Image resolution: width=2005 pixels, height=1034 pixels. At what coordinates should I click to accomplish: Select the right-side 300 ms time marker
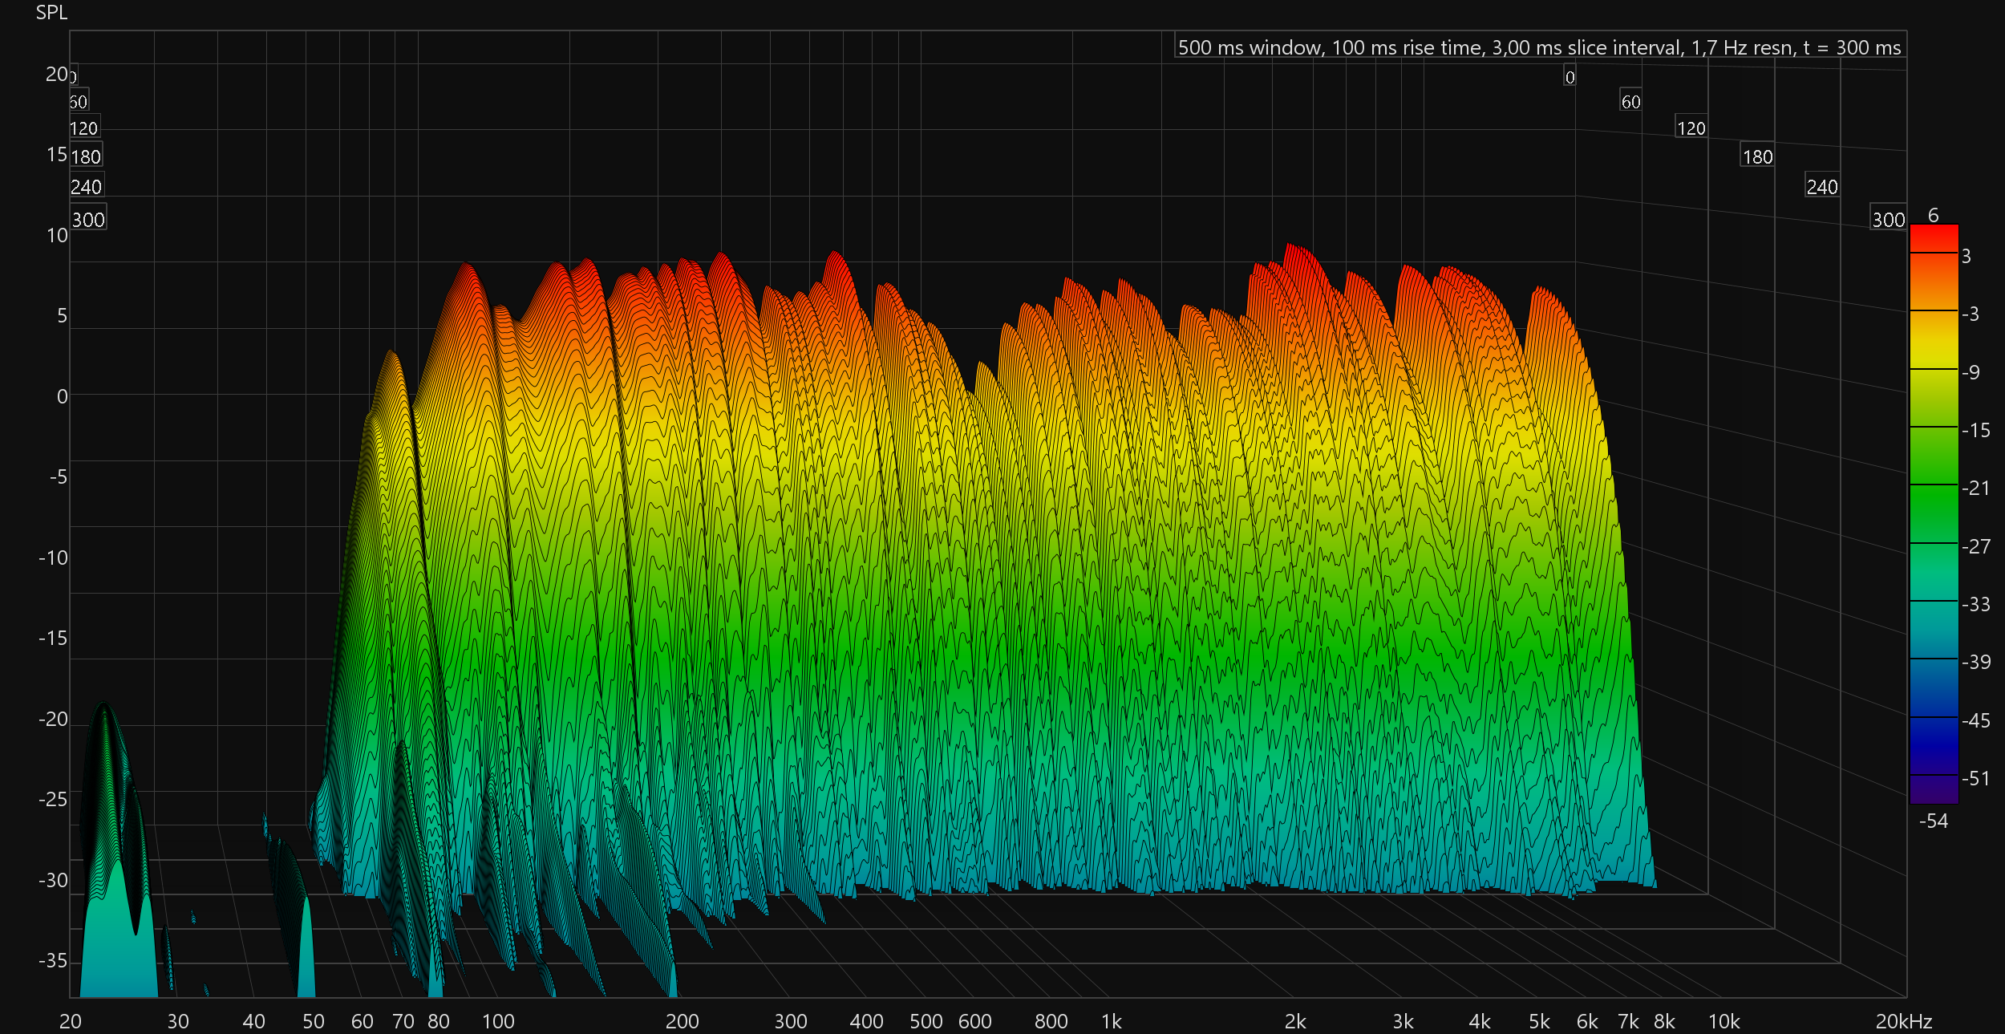pyautogui.click(x=1888, y=219)
